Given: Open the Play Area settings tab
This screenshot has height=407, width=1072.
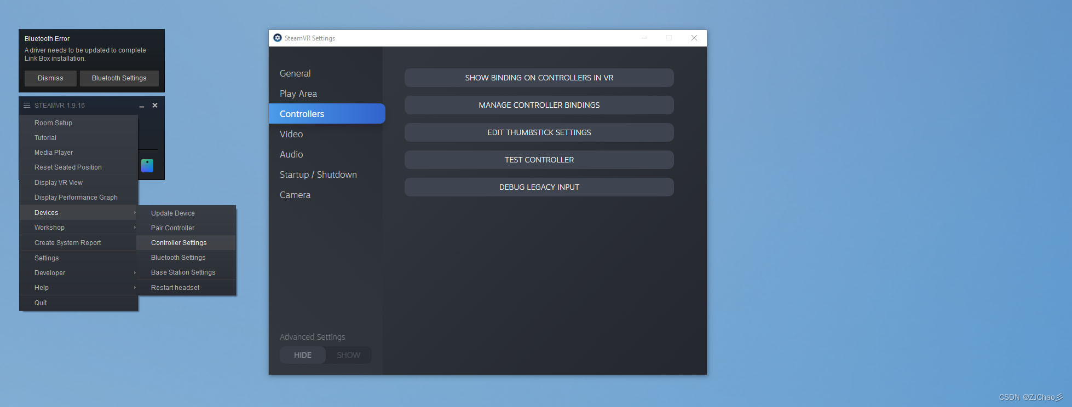Looking at the screenshot, I should tap(298, 94).
